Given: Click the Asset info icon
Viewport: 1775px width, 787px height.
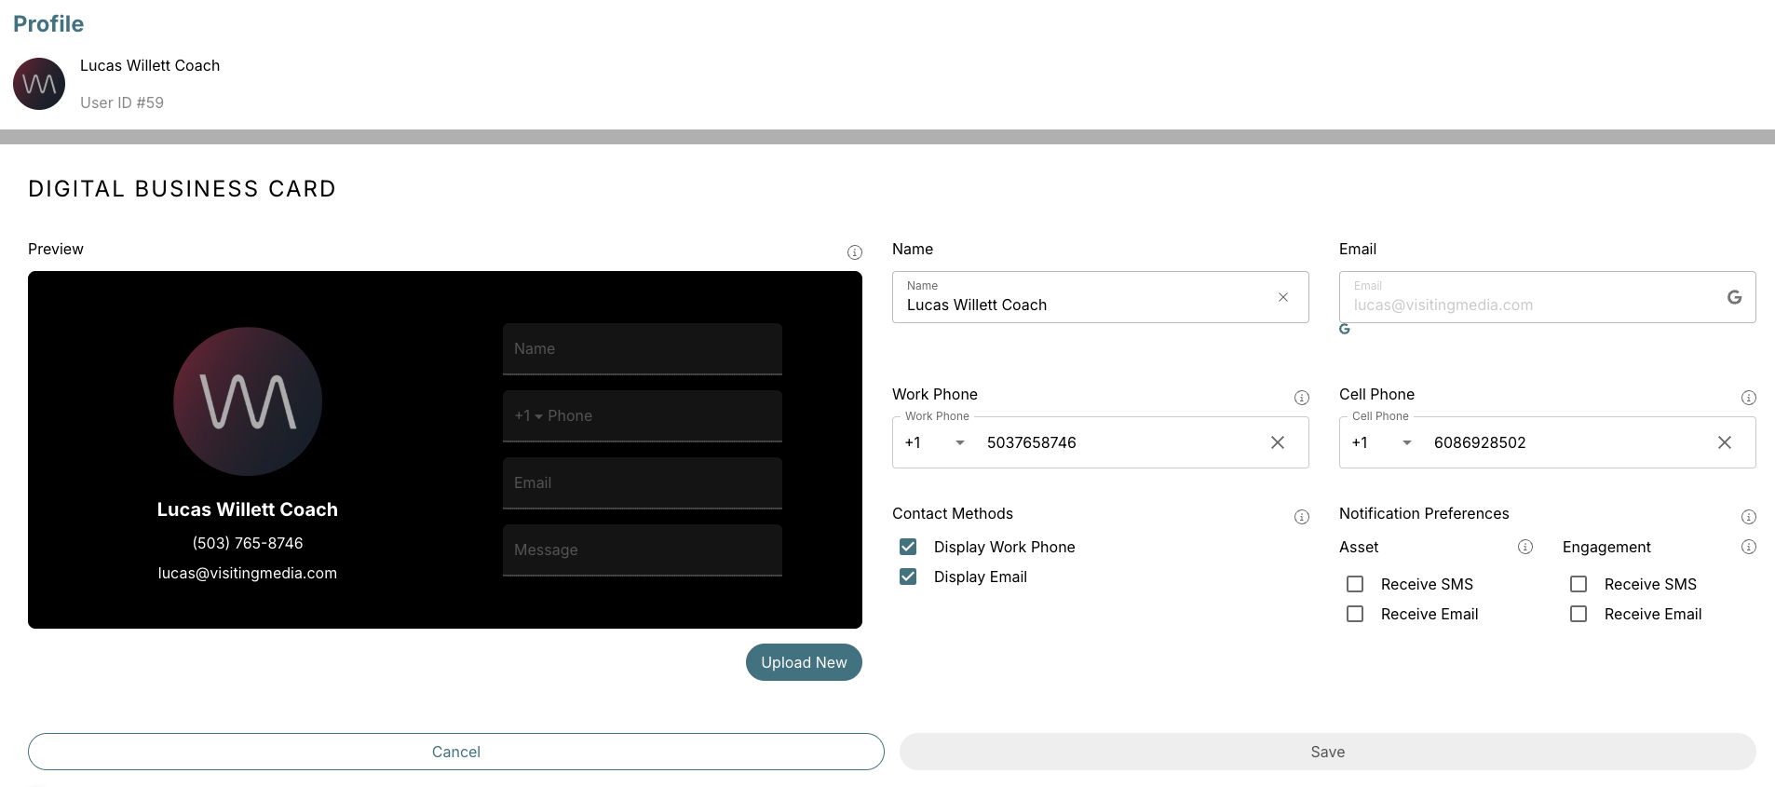Looking at the screenshot, I should click(1524, 547).
